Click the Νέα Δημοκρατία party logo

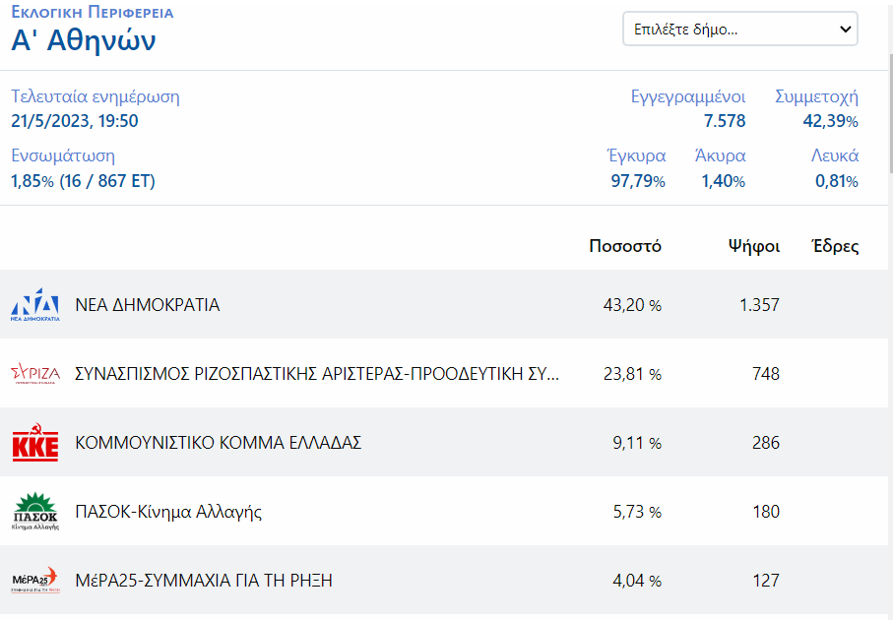click(x=35, y=305)
